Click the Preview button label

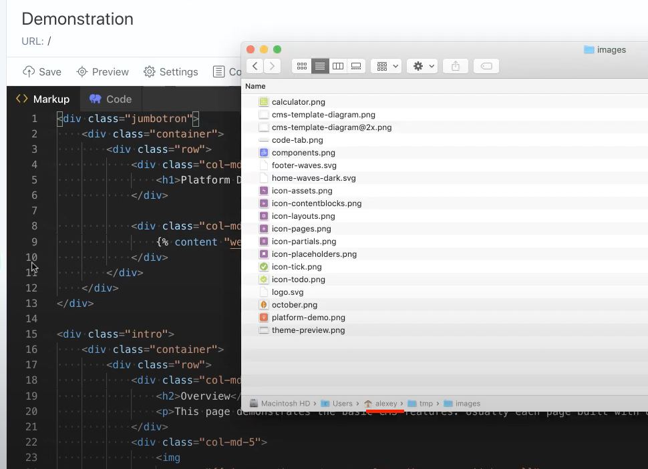110,72
